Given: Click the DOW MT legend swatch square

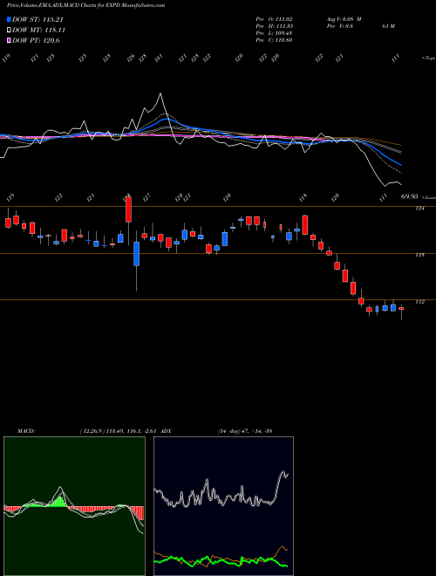Looking at the screenshot, I should tap(9, 30).
